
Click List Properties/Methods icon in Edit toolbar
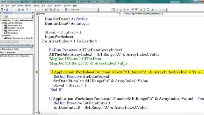(113, 10)
